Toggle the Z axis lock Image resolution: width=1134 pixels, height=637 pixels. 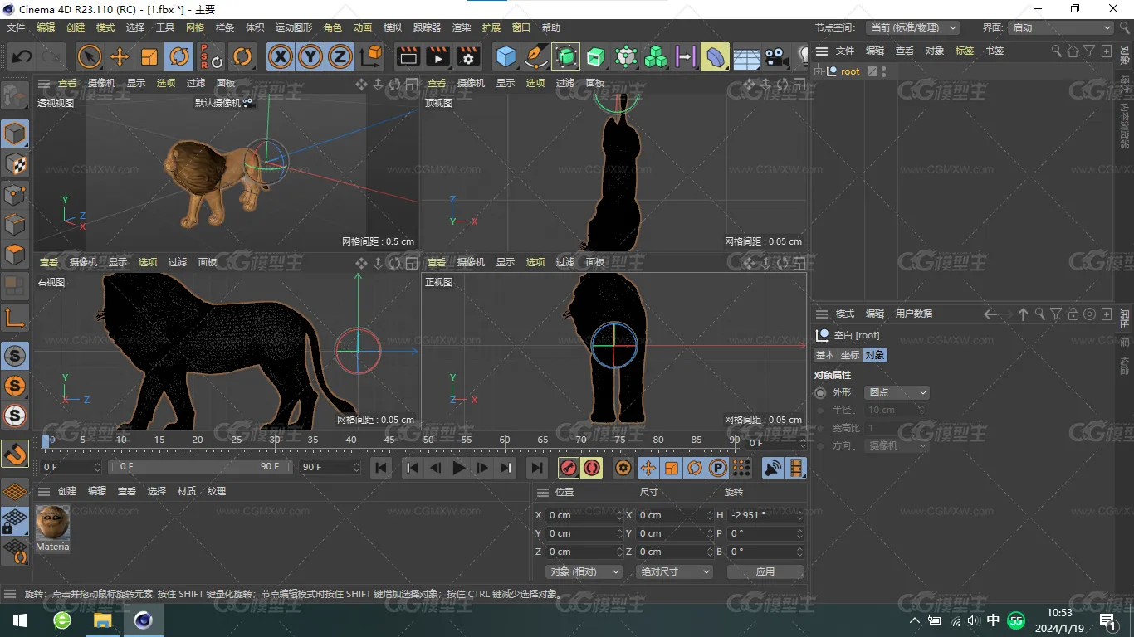(340, 56)
